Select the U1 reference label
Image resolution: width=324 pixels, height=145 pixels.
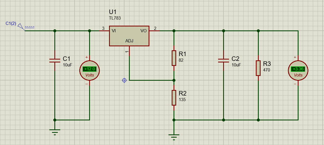coord(113,12)
